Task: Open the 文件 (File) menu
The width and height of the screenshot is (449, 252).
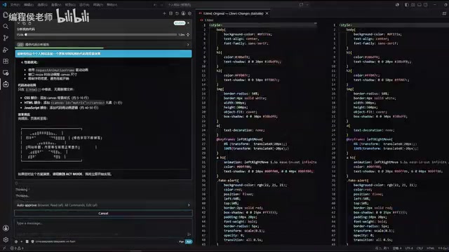Action: [15, 5]
